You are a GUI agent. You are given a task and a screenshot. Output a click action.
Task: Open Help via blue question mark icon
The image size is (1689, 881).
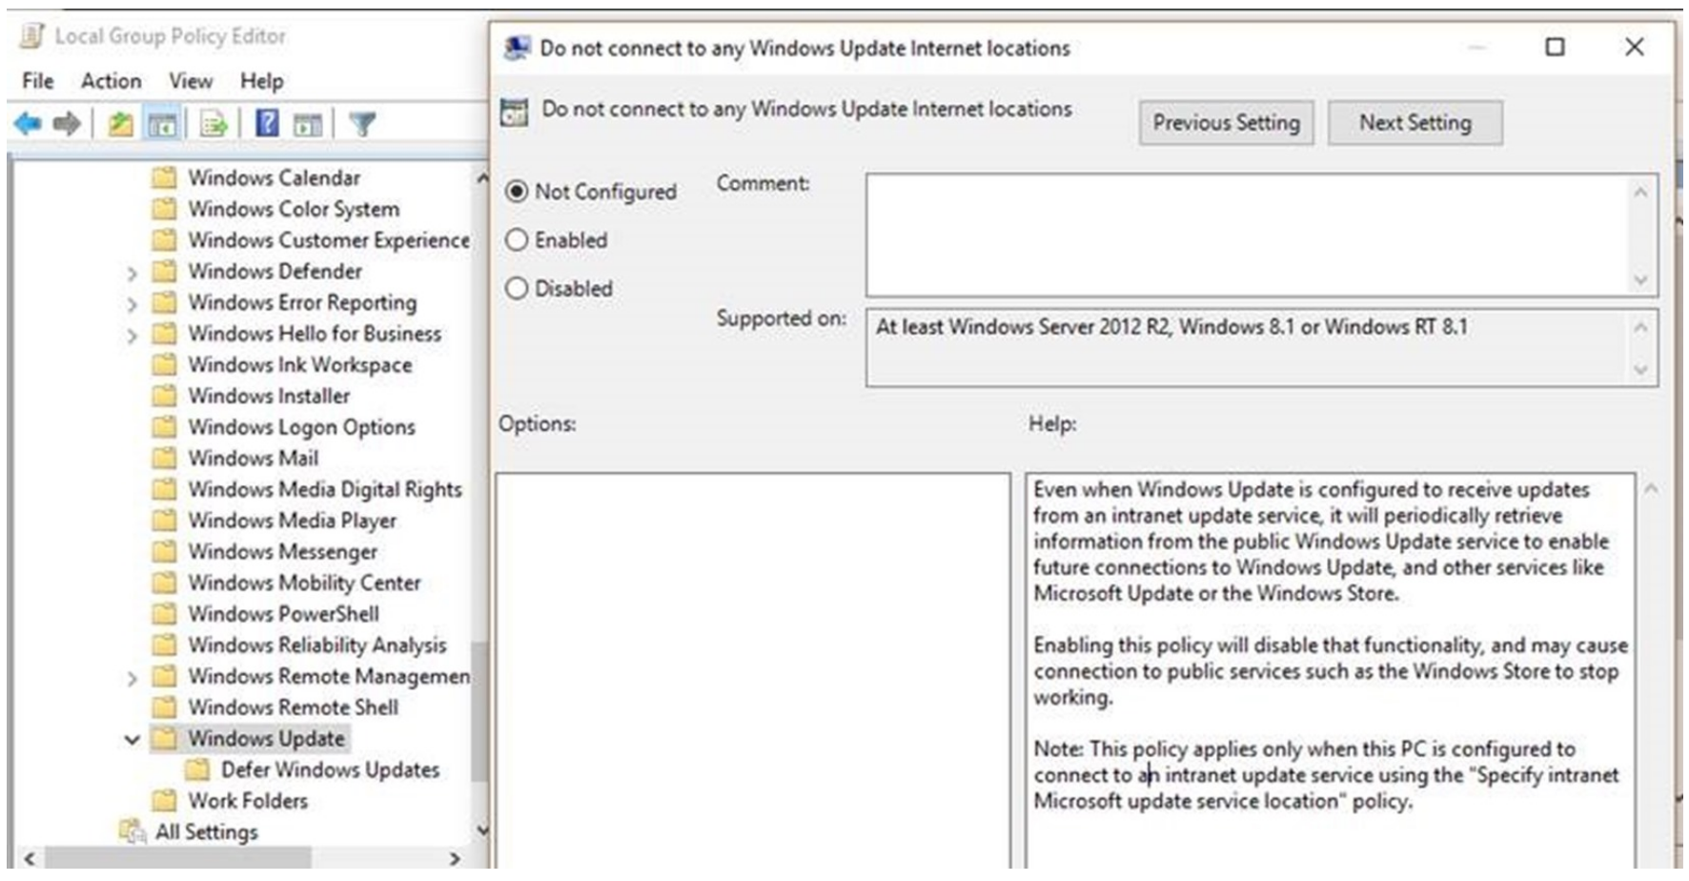268,123
